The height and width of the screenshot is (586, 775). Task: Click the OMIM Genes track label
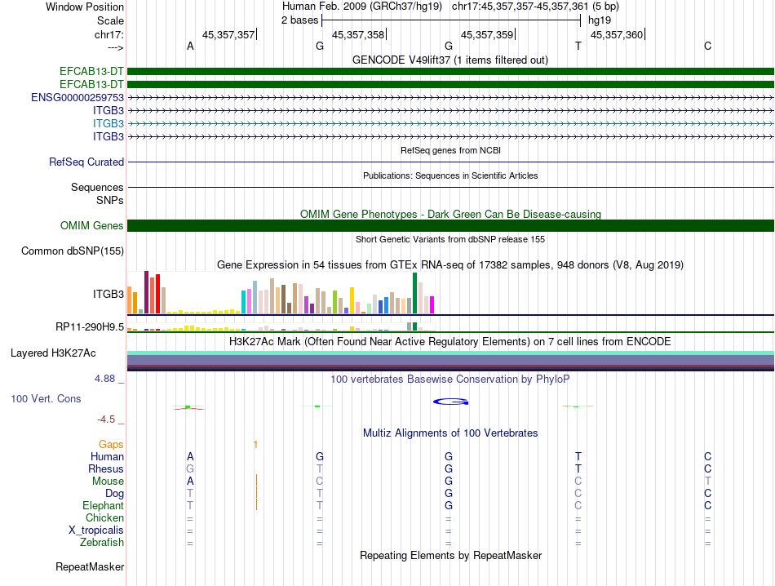point(91,225)
